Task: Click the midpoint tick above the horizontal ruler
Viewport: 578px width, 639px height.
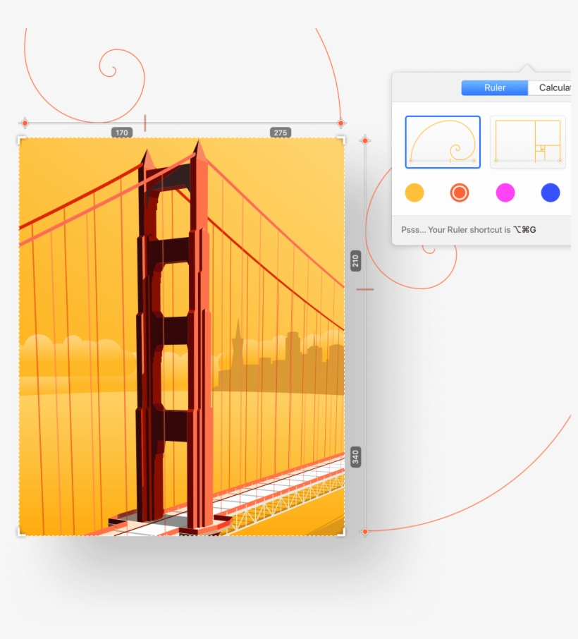Action: [x=145, y=121]
